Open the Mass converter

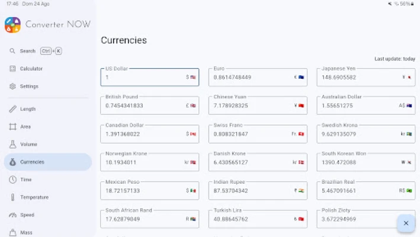click(26, 232)
